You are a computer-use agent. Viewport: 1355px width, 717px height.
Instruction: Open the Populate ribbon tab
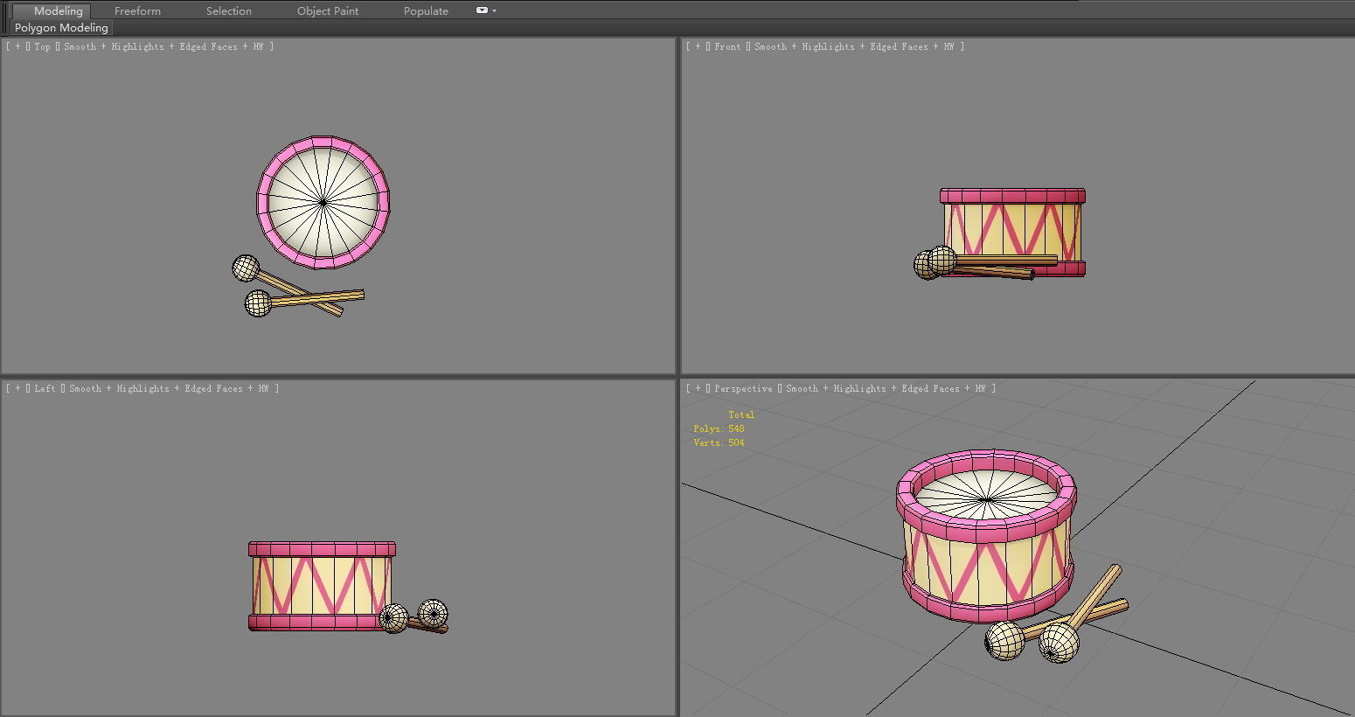tap(426, 10)
